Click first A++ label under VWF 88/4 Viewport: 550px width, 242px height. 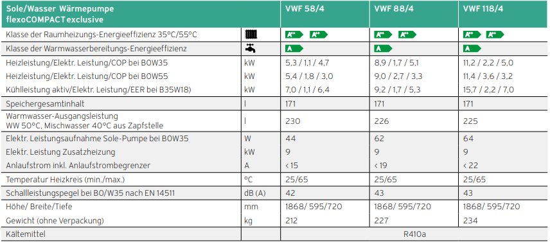384,34
